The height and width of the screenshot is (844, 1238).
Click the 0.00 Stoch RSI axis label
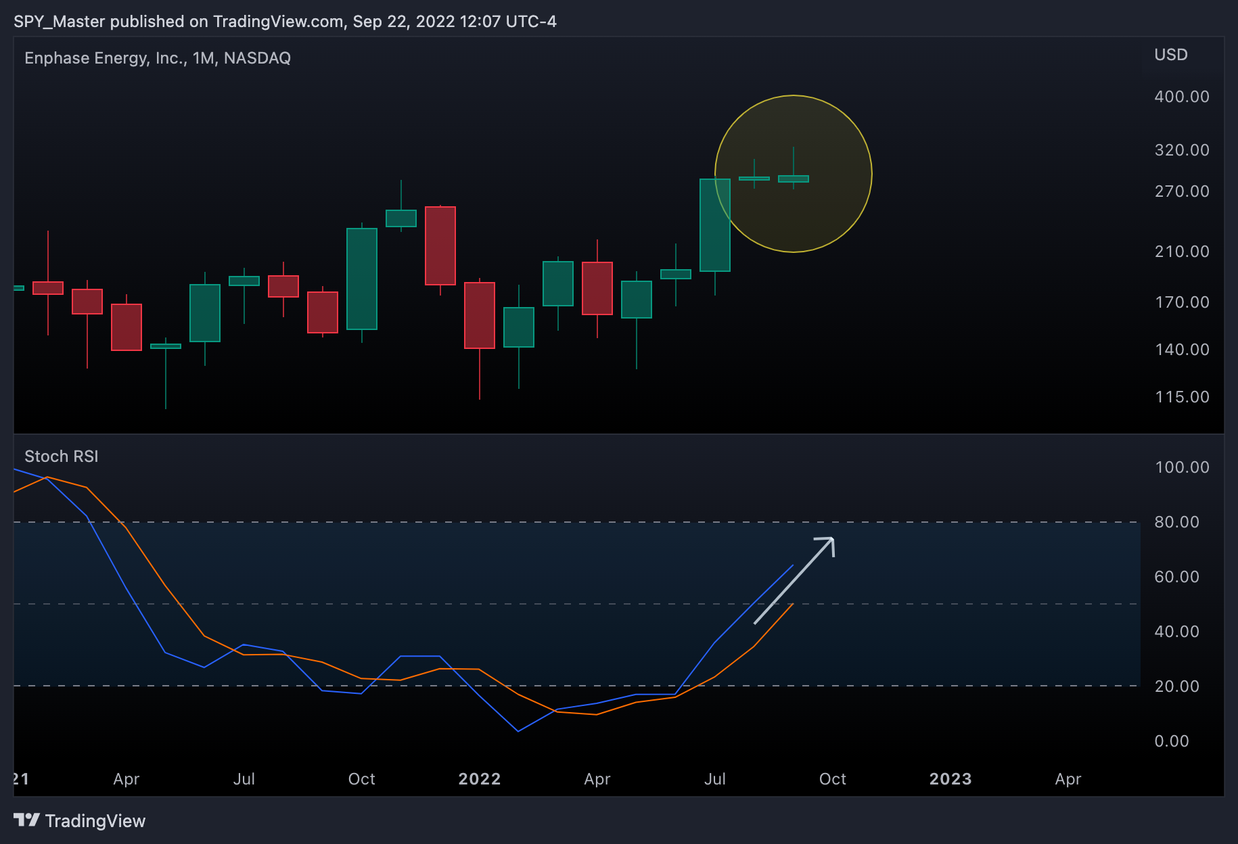point(1172,741)
